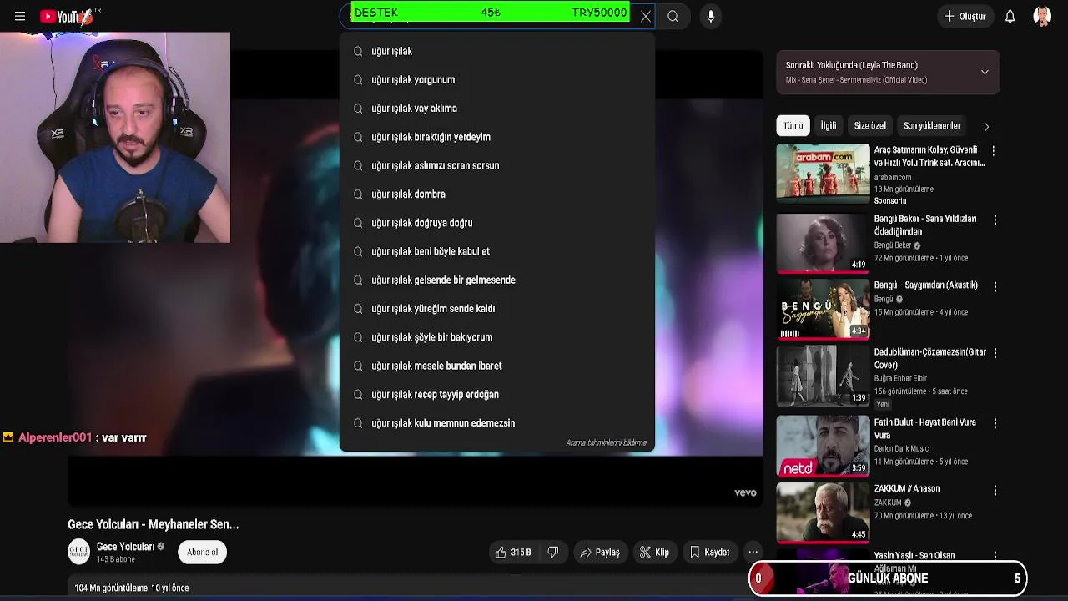The height and width of the screenshot is (601, 1068).
Task: Save video with Kaydet button
Action: coord(709,552)
